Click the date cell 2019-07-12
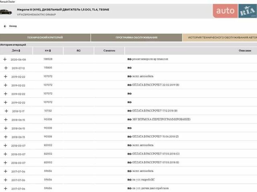The image size is (257, 192). pos(18,68)
